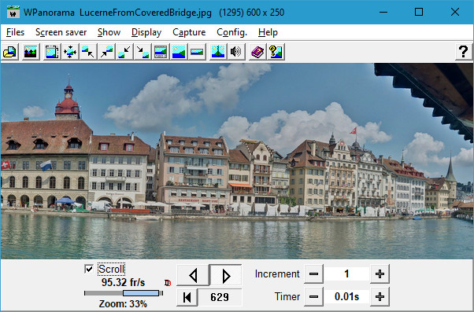Minimize the WPanorama window
Screen dimensions: 474x312
click(x=383, y=12)
